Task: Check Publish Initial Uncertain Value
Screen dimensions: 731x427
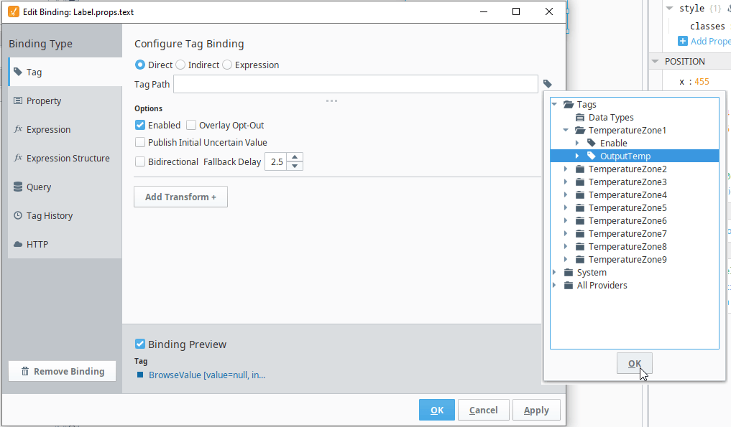Action: (140, 142)
